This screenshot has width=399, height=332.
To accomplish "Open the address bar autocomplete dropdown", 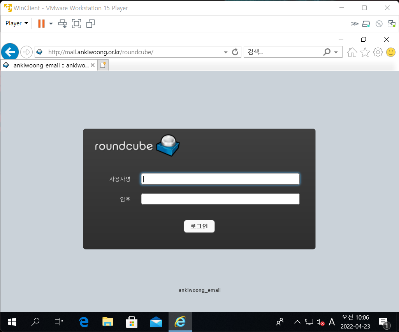I will coord(225,52).
